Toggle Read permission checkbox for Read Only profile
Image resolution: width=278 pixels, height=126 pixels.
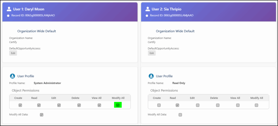click(x=177, y=105)
